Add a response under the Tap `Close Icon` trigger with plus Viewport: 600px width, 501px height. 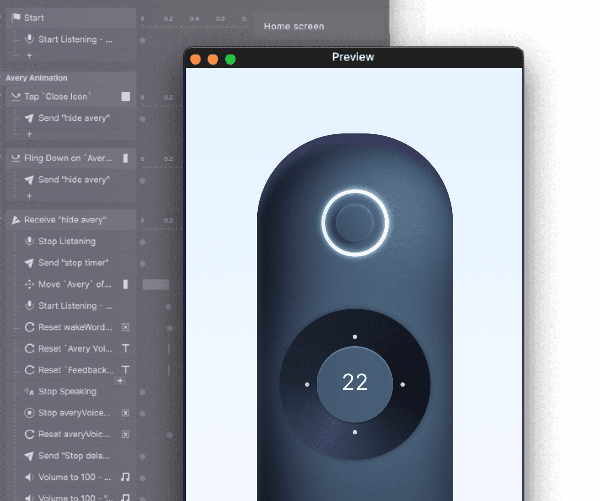click(x=29, y=134)
